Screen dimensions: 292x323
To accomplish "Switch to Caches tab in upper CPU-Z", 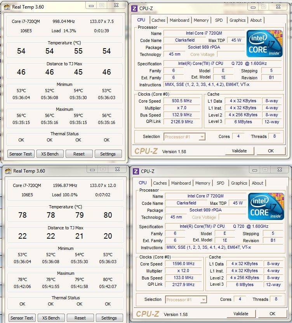I will tap(158, 20).
